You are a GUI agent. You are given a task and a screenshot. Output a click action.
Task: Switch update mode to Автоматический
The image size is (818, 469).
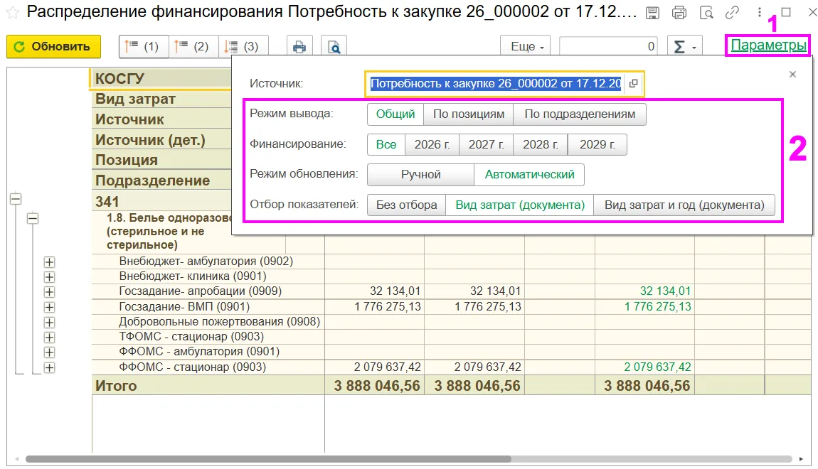point(529,175)
